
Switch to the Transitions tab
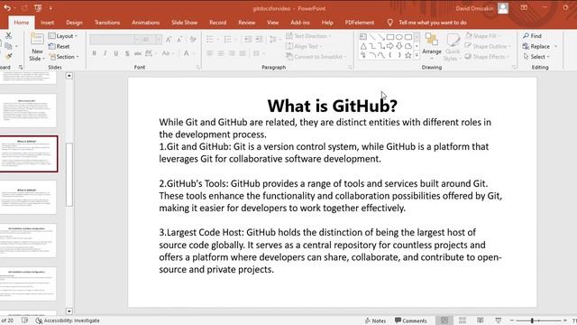tap(107, 23)
